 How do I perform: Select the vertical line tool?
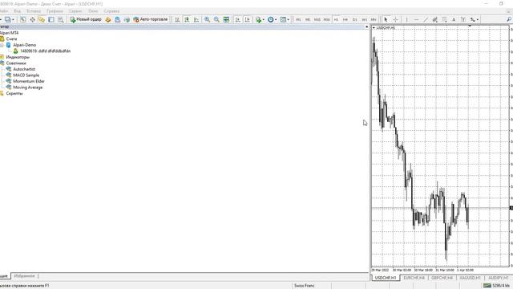pos(406,19)
